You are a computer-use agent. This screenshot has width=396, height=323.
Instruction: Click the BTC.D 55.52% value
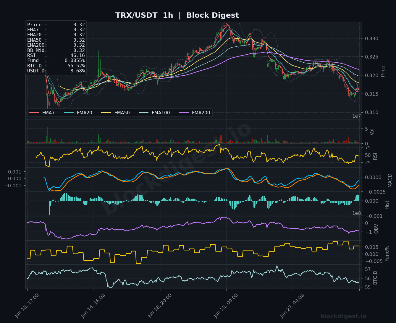(76, 66)
